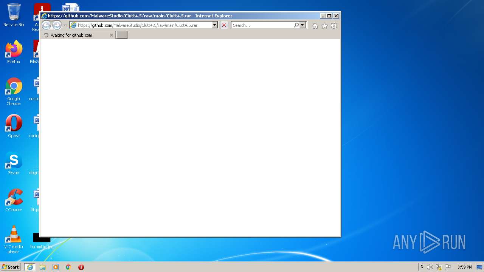Screen dimensions: 484x272
Task: Open the Start menu
Action: point(11,267)
